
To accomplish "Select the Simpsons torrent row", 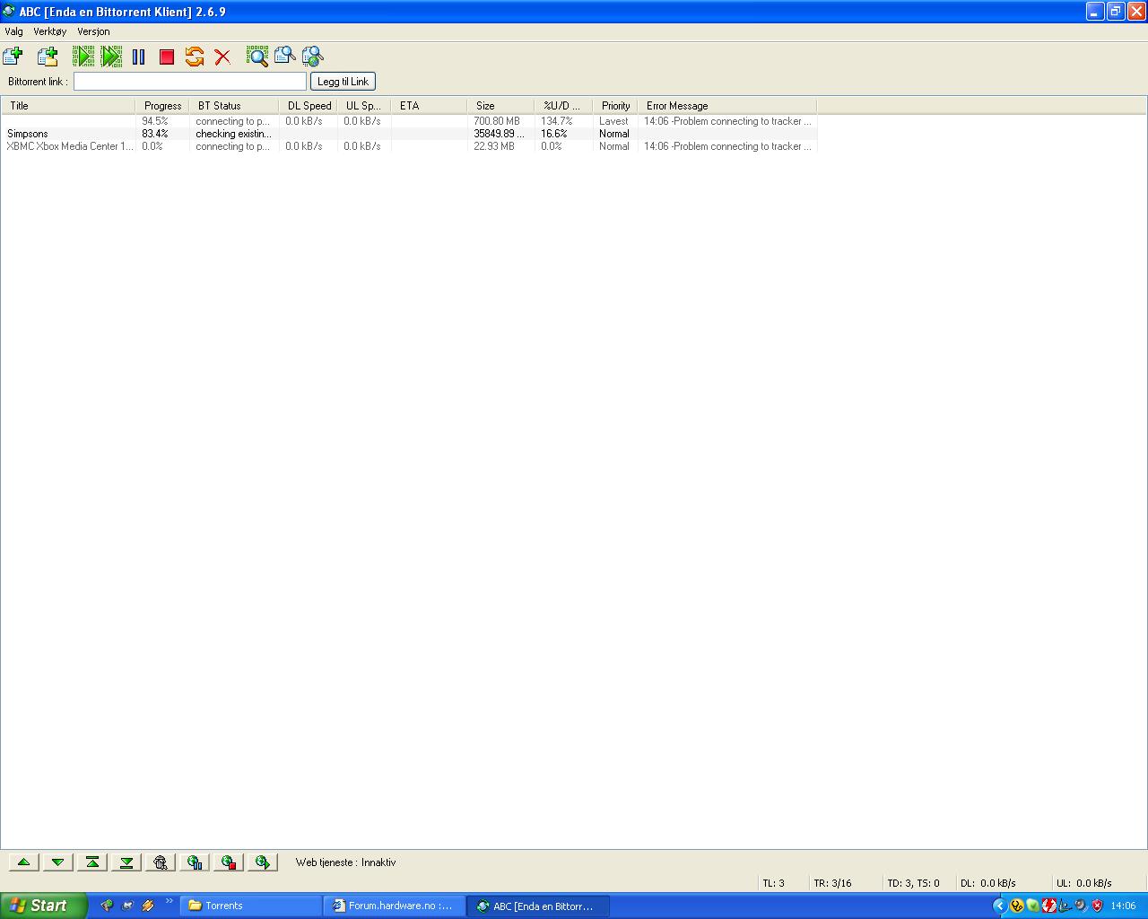I will pos(409,134).
